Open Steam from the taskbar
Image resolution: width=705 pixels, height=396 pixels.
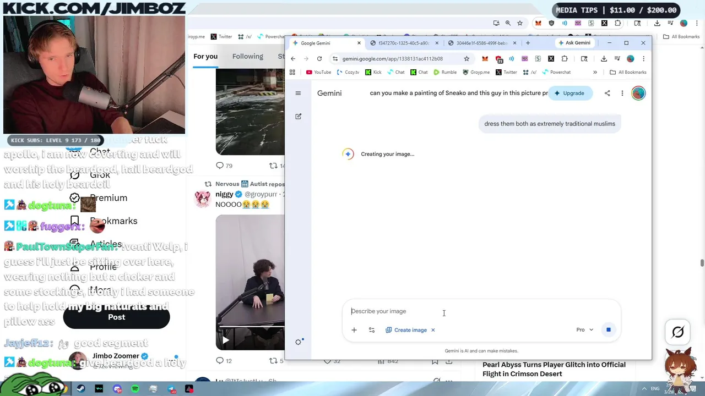pos(81,389)
